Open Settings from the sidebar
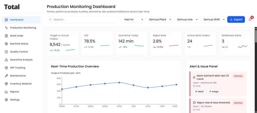The width and height of the screenshot is (257, 113). coord(15,100)
